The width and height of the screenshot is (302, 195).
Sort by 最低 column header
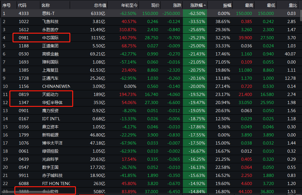click(271, 5)
